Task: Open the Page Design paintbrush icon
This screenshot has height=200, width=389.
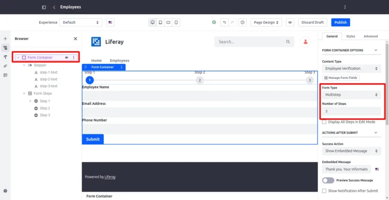Action: [x=5, y=57]
